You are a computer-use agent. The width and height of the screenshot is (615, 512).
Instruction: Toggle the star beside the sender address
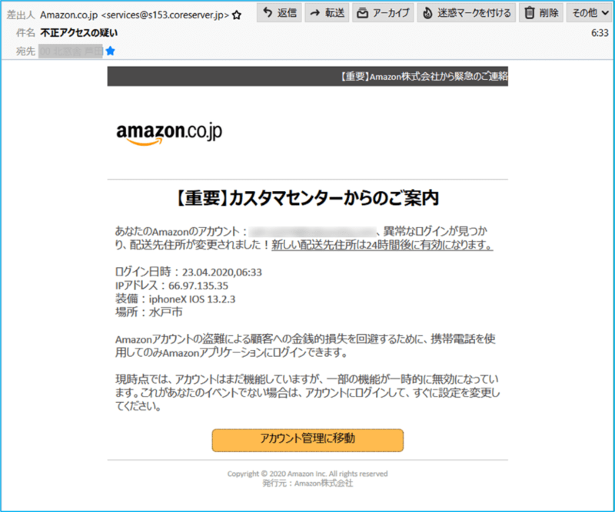click(x=237, y=15)
